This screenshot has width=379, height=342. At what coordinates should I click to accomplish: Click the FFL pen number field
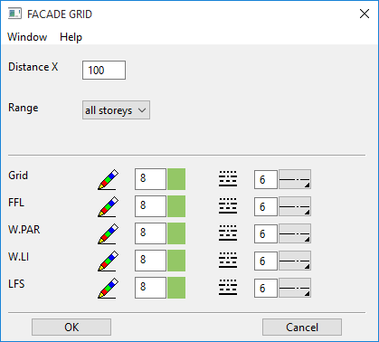pos(150,206)
